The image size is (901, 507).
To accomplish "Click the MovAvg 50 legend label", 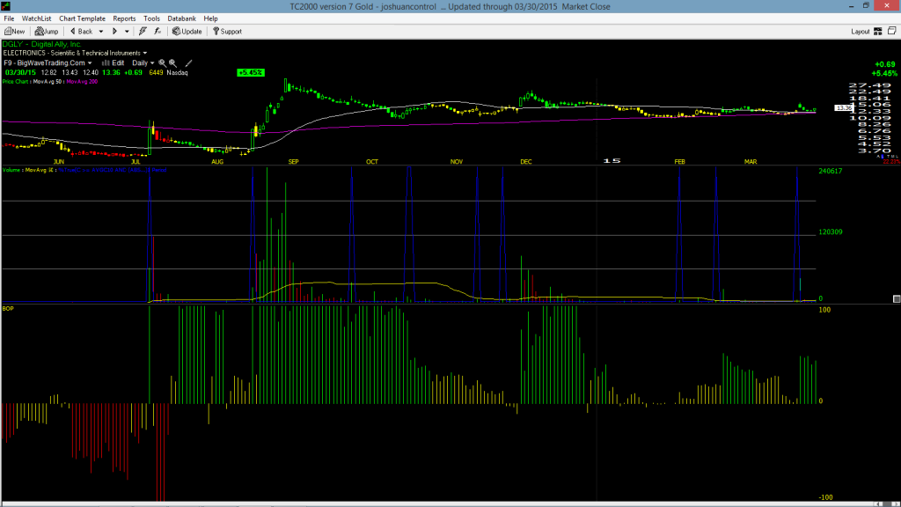I will point(48,82).
